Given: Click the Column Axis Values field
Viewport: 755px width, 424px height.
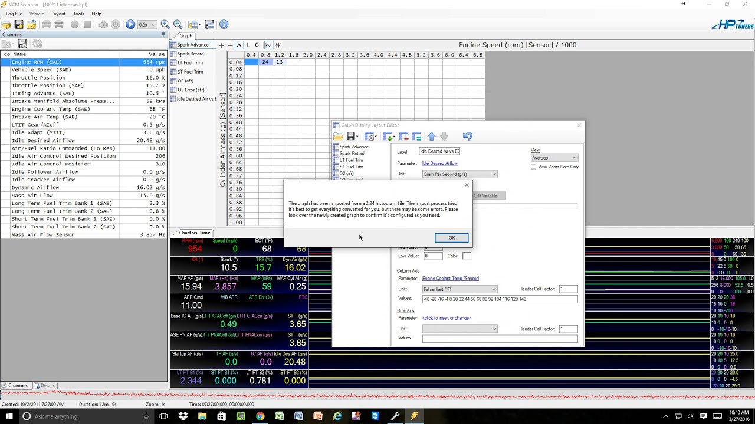Looking at the screenshot, I should click(x=500, y=299).
